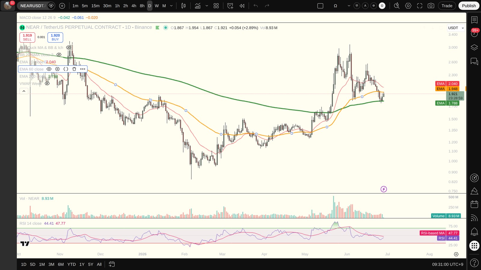Open the Watchlist panel icon
The image size is (481, 270).
click(474, 20)
